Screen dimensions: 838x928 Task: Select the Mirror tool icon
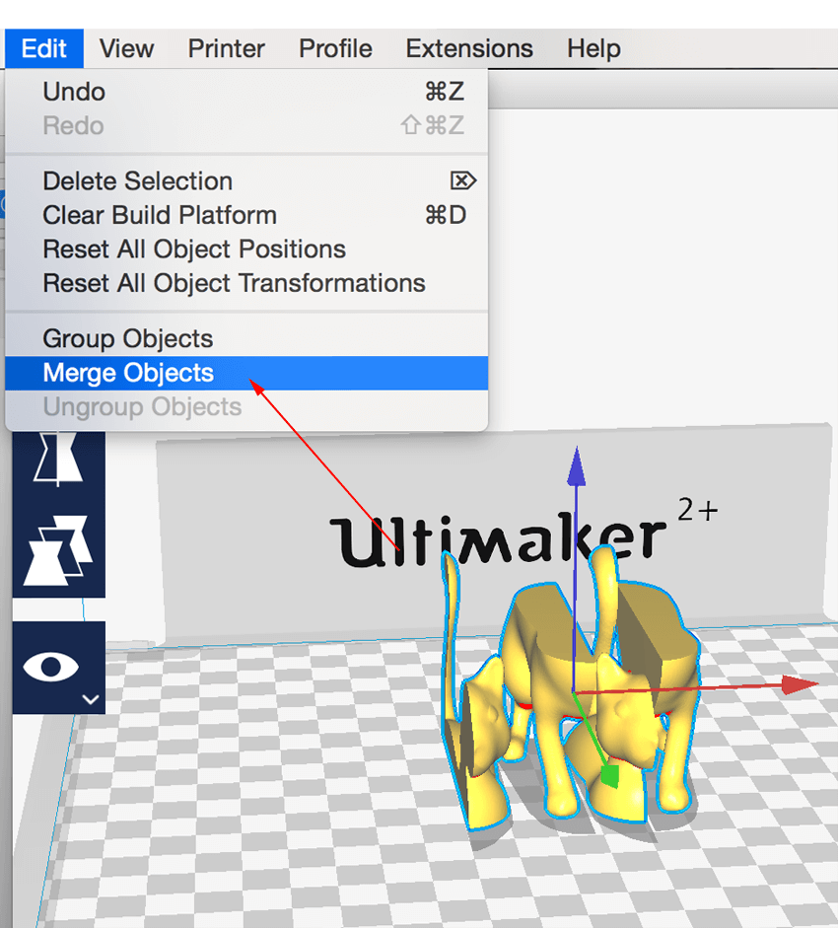coord(58,459)
